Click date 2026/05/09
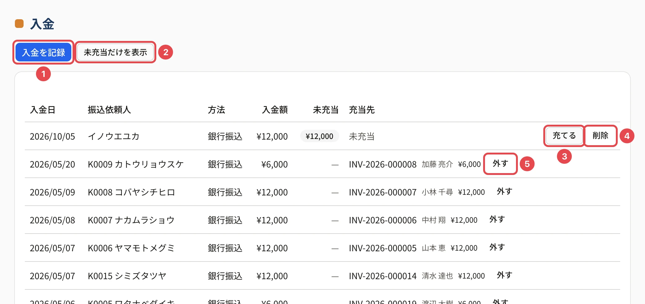The image size is (645, 304). [x=52, y=192]
